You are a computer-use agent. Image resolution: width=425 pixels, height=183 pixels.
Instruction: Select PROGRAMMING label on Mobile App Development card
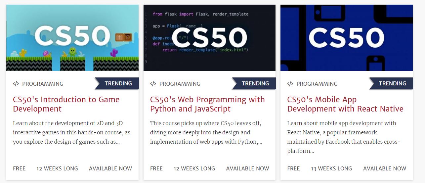click(317, 84)
